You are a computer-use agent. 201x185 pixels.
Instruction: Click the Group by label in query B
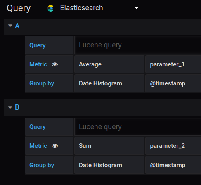42,165
